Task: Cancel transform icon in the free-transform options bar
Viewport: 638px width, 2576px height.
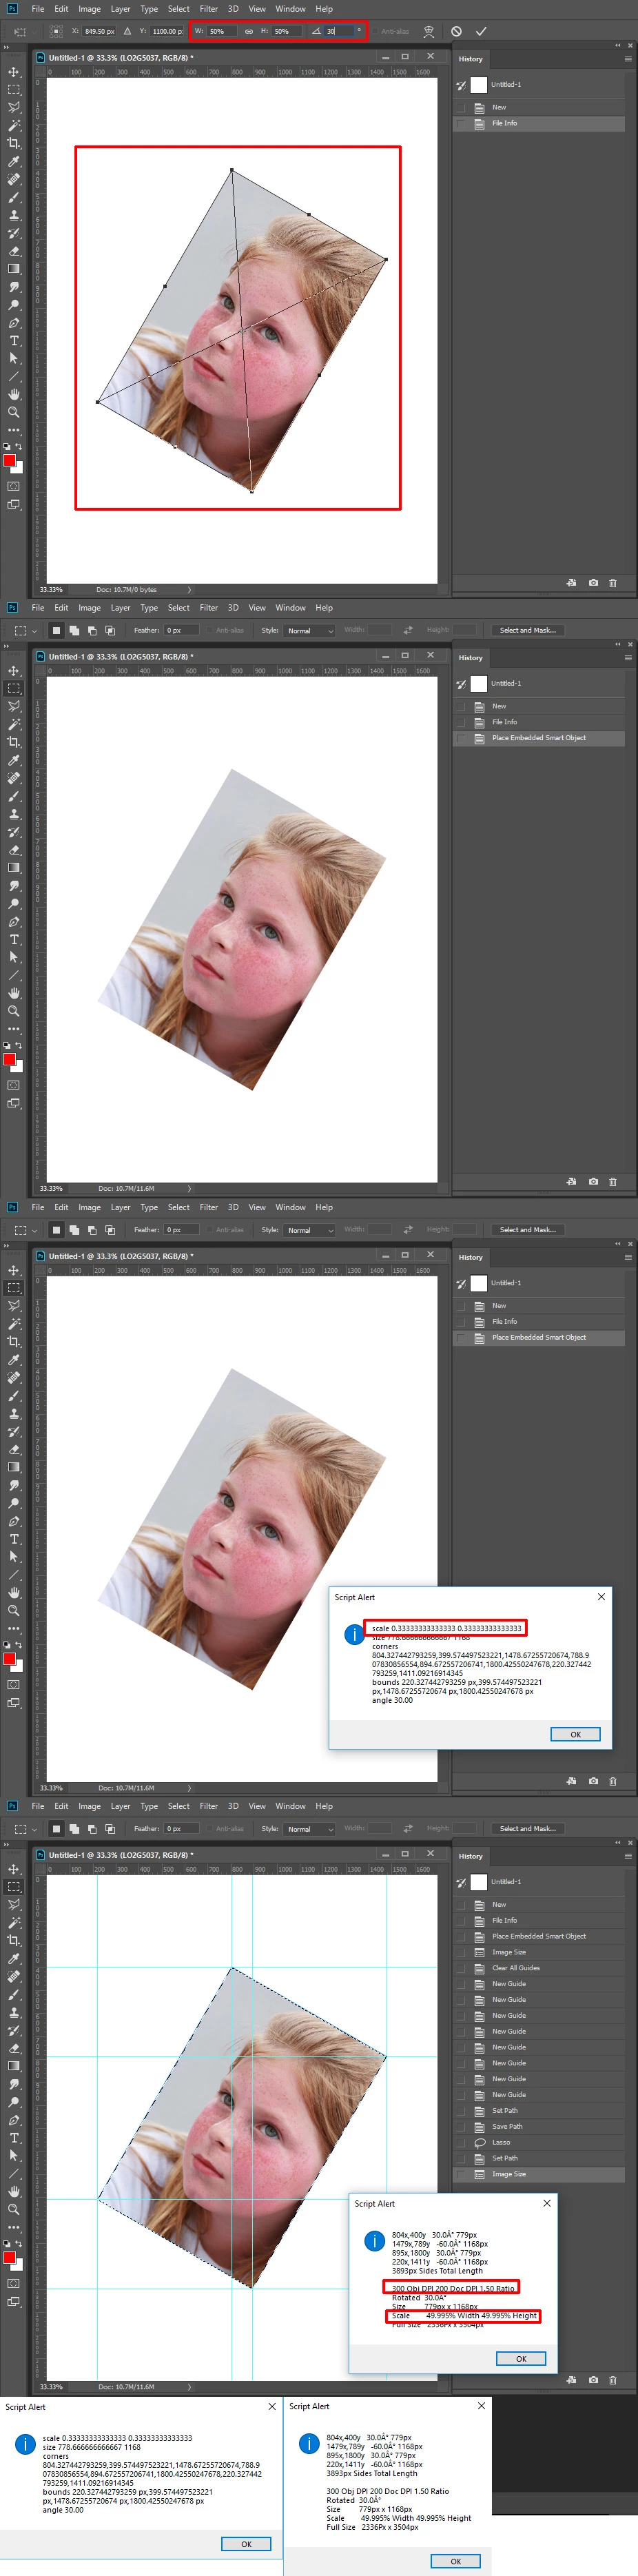Action: point(456,31)
